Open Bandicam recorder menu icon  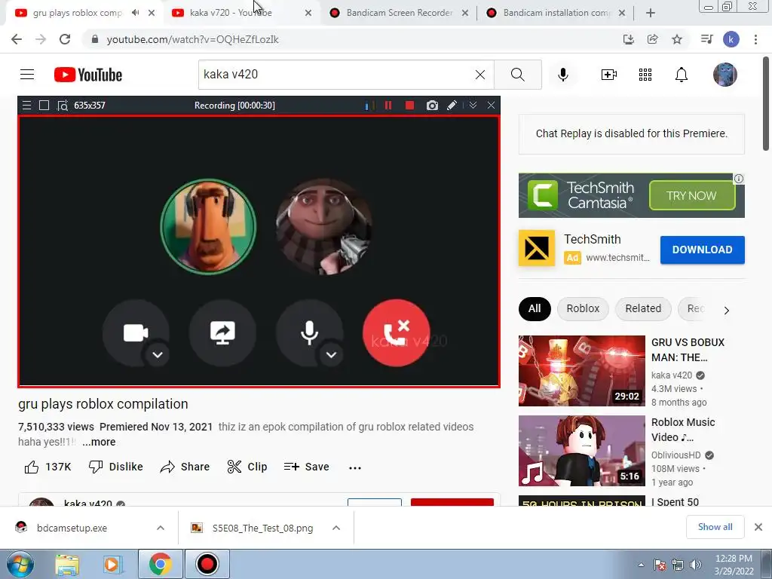pyautogui.click(x=26, y=106)
